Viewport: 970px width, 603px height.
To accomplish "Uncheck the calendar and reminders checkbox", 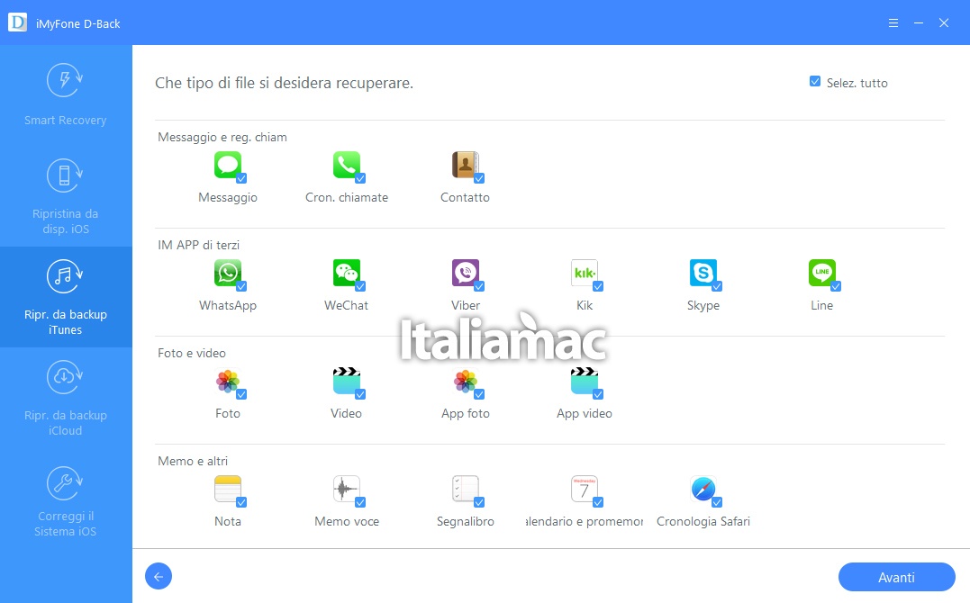I will pyautogui.click(x=598, y=502).
